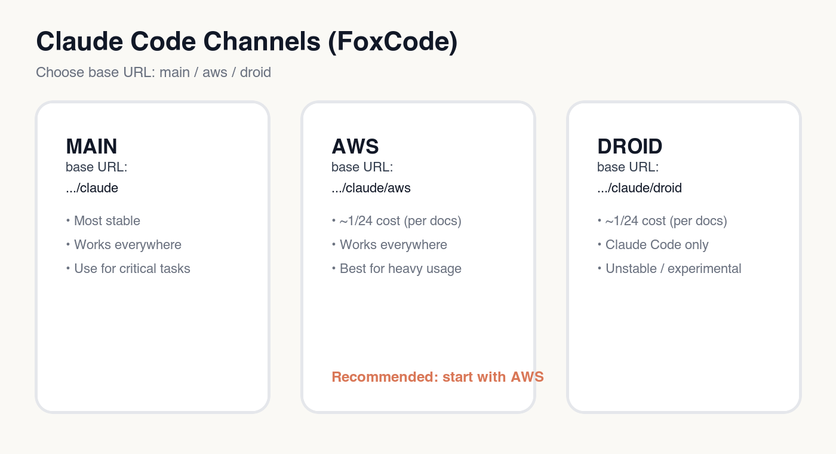Click the '.../claude/aws' base URL text
Image resolution: width=836 pixels, height=454 pixels.
pyautogui.click(x=371, y=188)
